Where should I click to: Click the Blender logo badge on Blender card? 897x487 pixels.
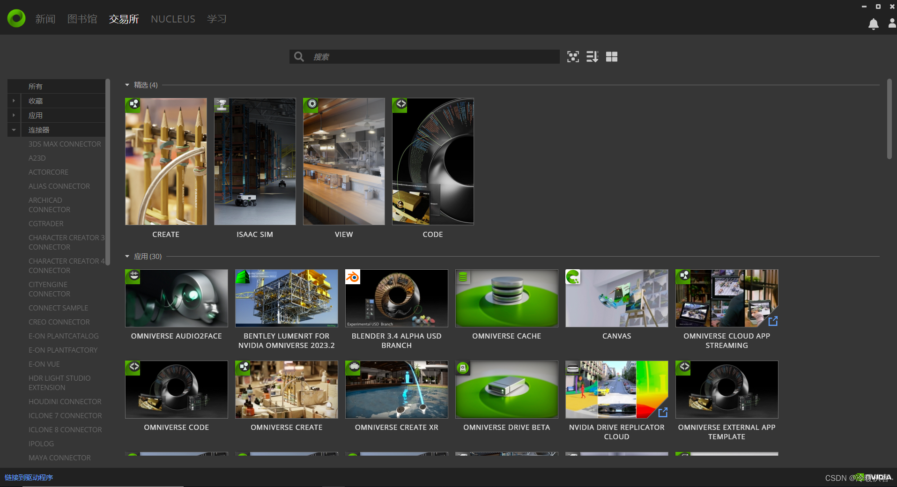click(353, 277)
